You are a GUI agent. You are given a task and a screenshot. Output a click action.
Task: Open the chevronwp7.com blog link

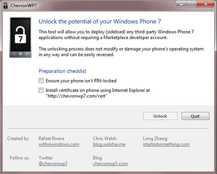(x=110, y=164)
